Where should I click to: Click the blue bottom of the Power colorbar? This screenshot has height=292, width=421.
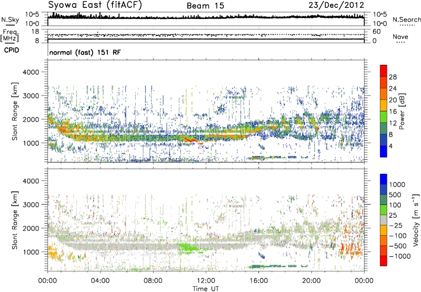tap(384, 151)
